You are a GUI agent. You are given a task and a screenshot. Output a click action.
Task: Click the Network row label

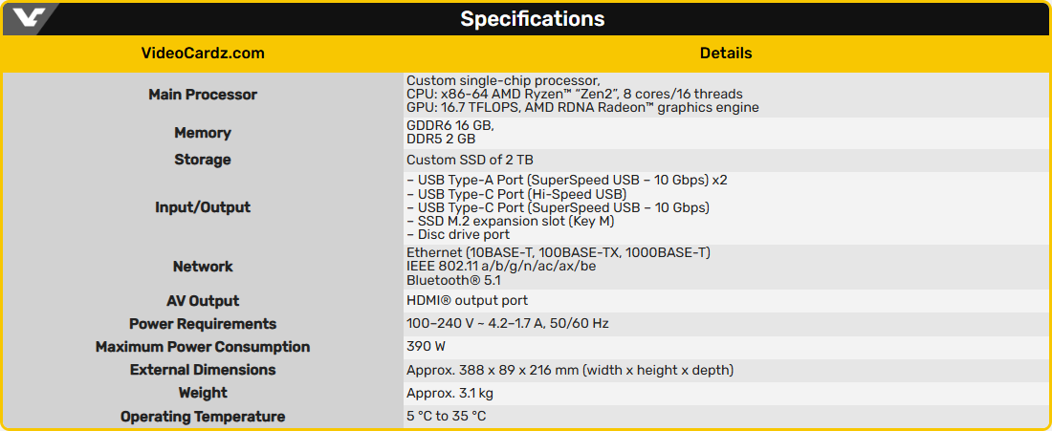203,267
